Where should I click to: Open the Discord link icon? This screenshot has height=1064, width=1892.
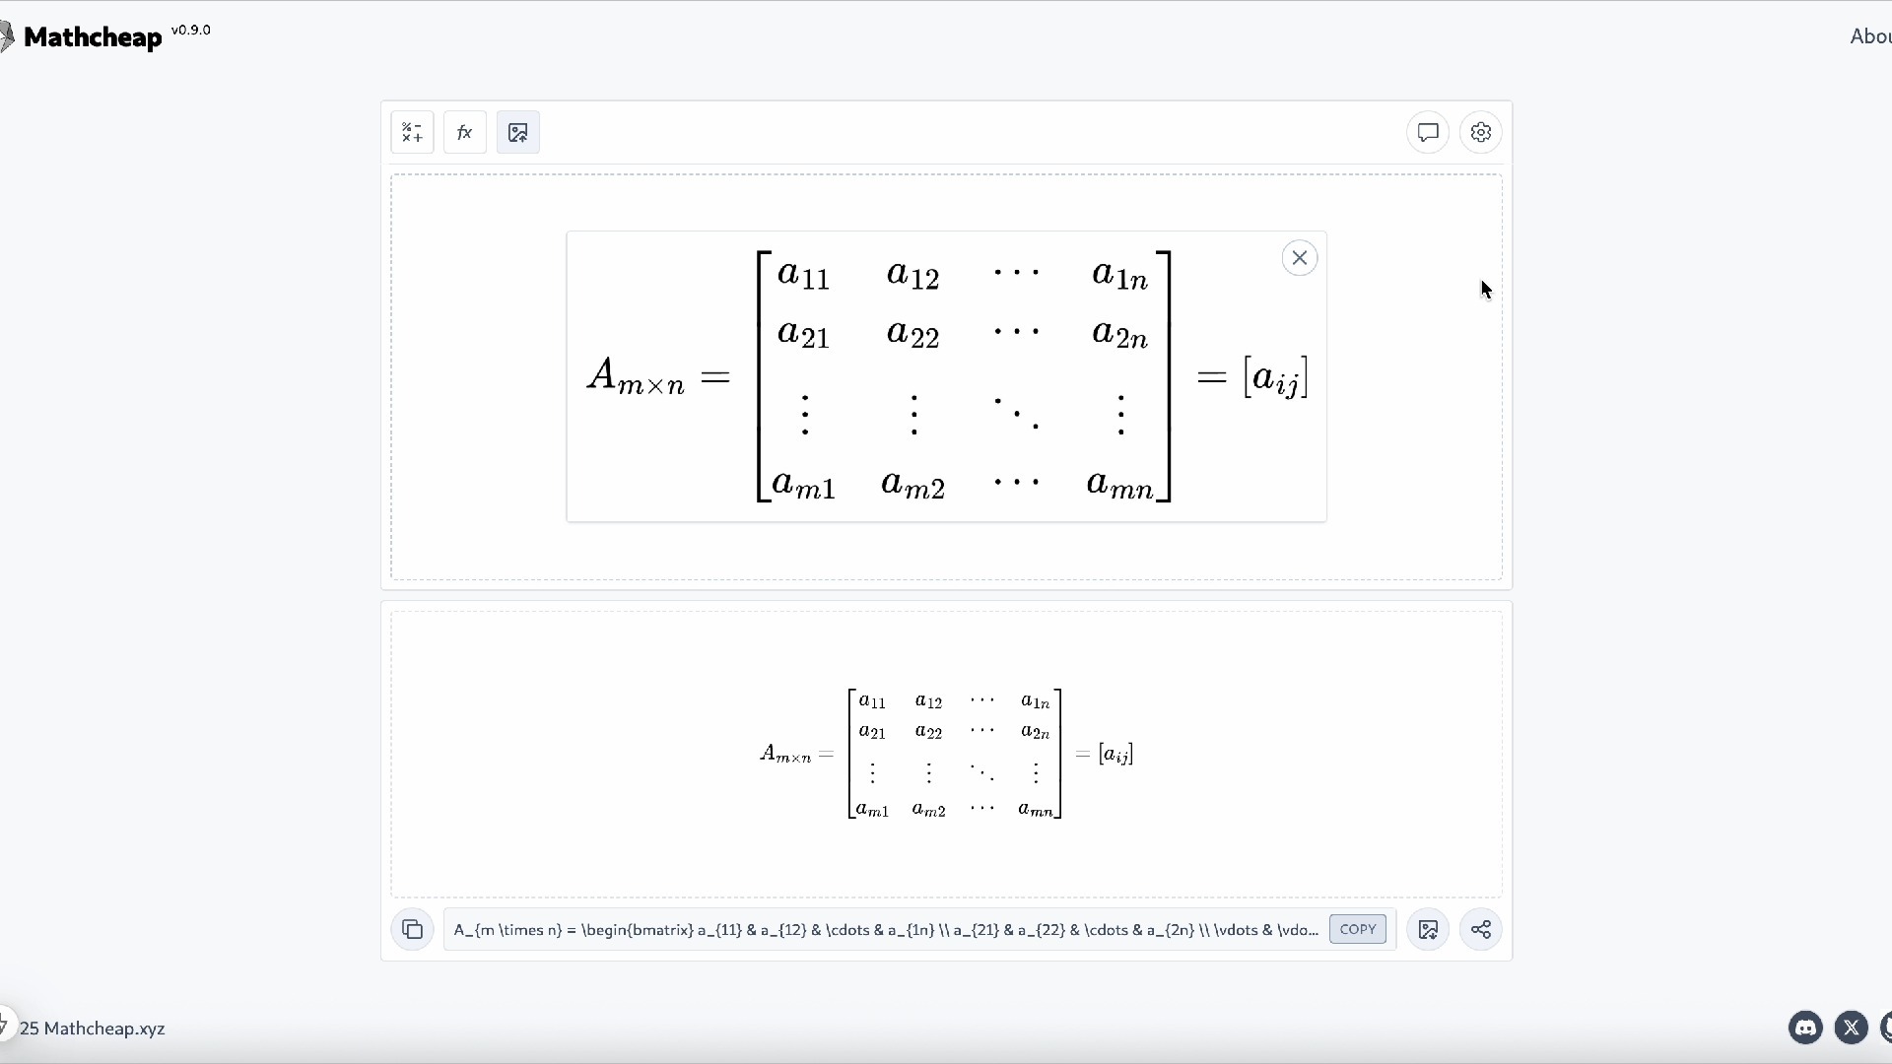click(x=1805, y=1028)
